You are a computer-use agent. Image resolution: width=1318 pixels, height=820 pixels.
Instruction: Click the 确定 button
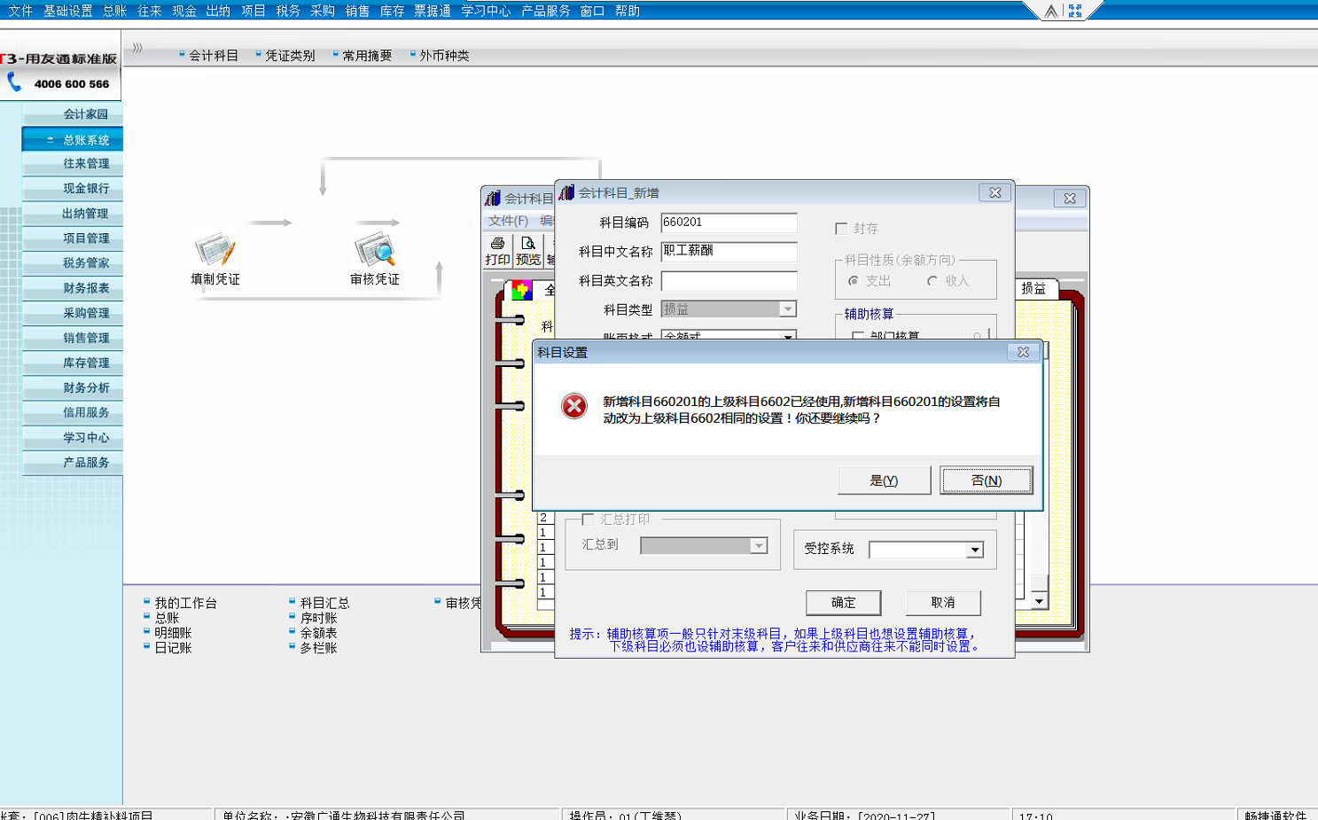click(843, 603)
